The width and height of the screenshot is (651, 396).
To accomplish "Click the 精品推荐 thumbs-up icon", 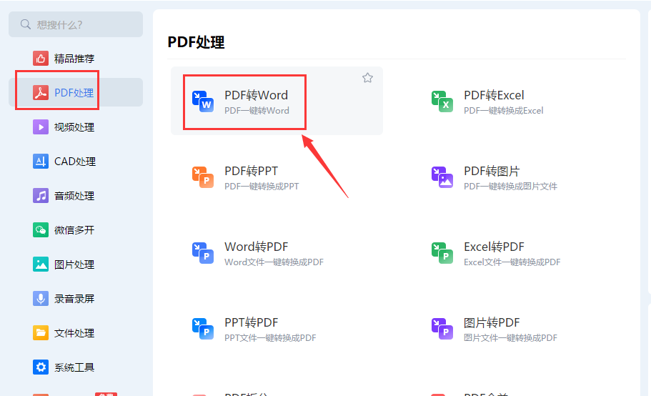I will tap(41, 59).
